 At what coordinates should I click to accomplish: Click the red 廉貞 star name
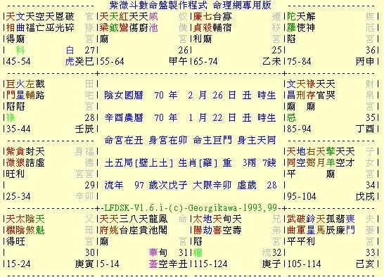point(198,22)
